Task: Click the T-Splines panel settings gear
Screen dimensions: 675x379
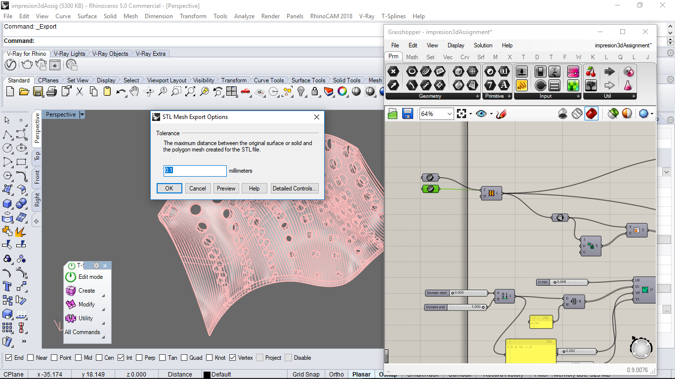Action: pos(96,265)
